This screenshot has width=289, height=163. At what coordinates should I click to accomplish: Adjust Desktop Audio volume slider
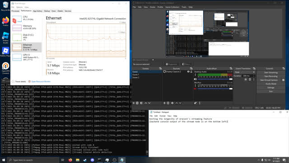pyautogui.click(x=215, y=79)
